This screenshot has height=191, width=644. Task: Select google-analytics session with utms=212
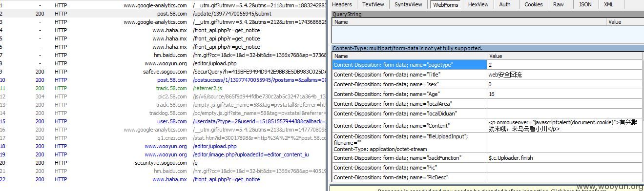point(163,22)
